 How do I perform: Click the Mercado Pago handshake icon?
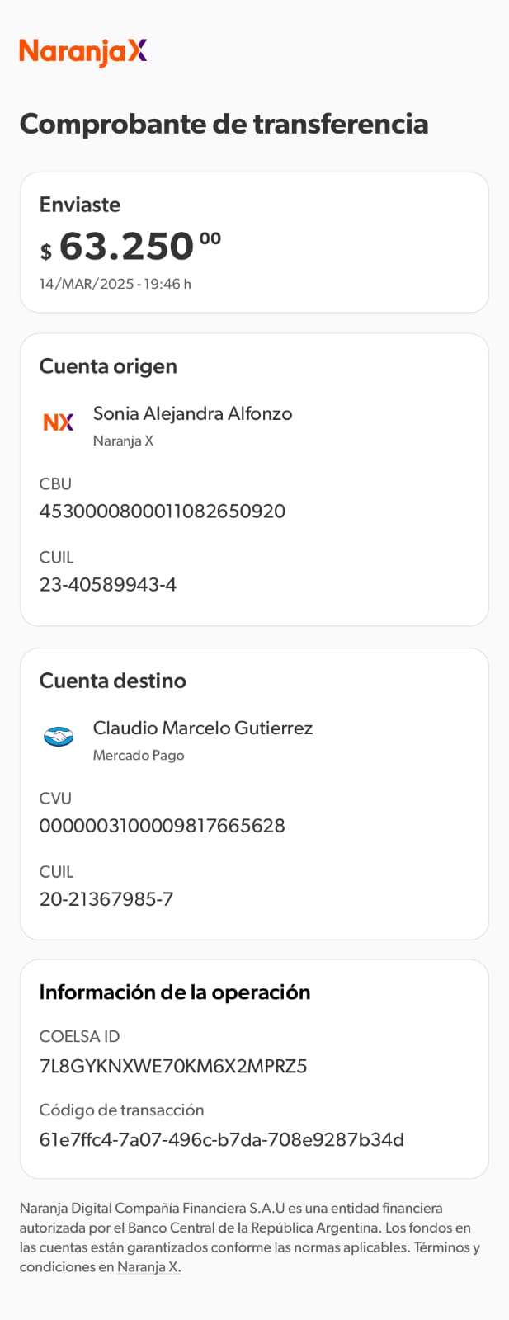59,736
